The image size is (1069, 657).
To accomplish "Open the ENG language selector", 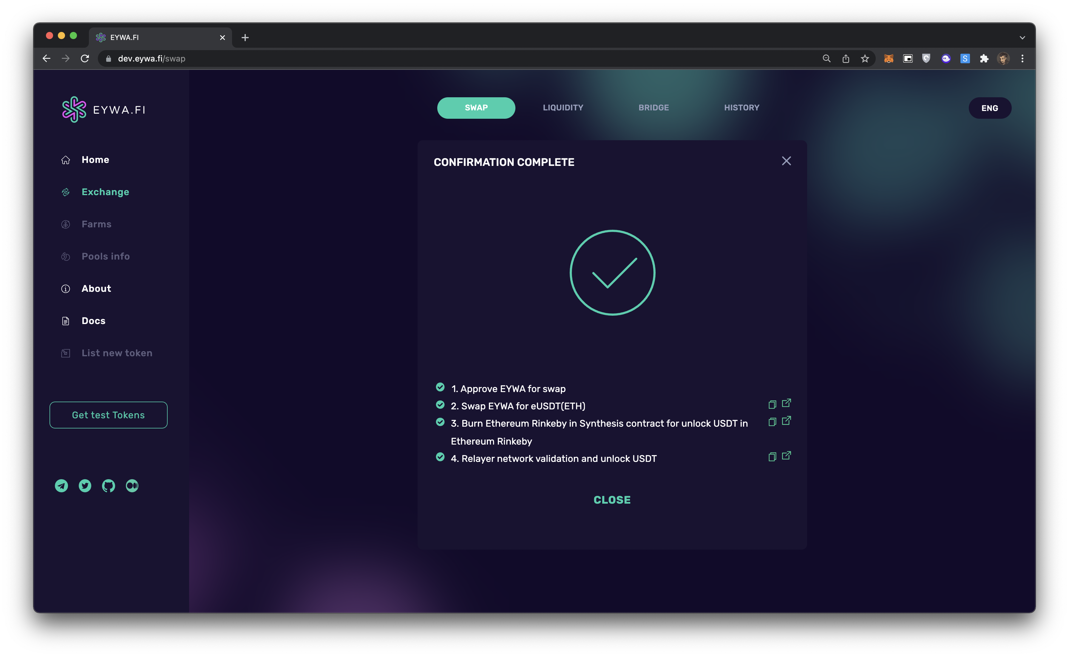I will [x=989, y=108].
